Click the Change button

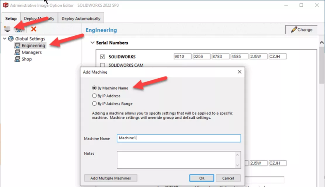(302, 30)
